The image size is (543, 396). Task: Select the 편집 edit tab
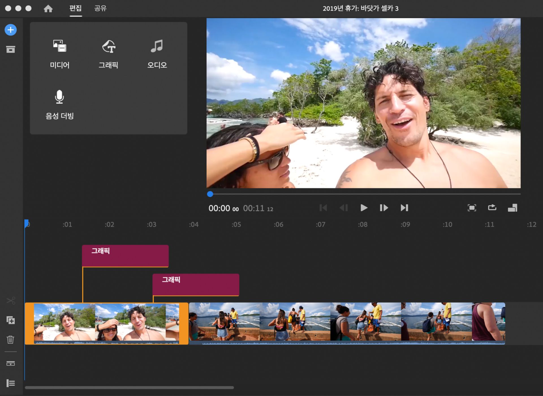76,8
